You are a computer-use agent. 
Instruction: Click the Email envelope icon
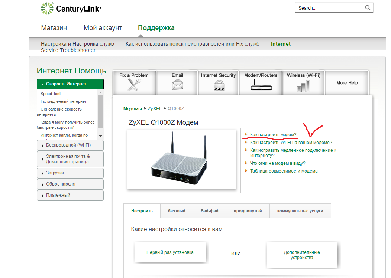[x=178, y=85]
